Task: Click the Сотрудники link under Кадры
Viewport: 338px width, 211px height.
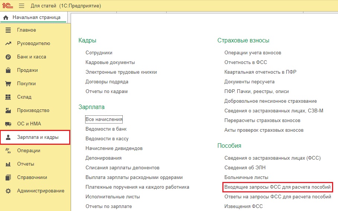Action: click(x=99, y=53)
